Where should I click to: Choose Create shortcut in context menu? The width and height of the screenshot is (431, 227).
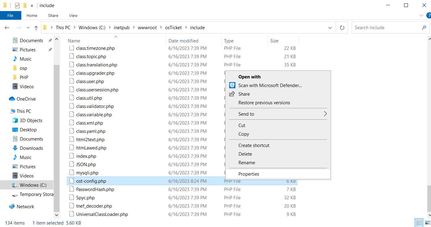pyautogui.click(x=278, y=145)
